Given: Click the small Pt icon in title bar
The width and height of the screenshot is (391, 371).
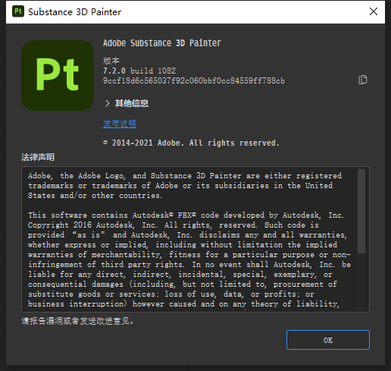Looking at the screenshot, I should click(x=18, y=11).
